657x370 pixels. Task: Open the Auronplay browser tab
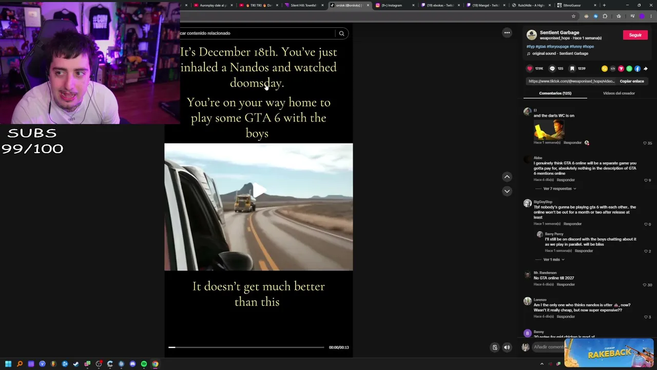pos(214,5)
